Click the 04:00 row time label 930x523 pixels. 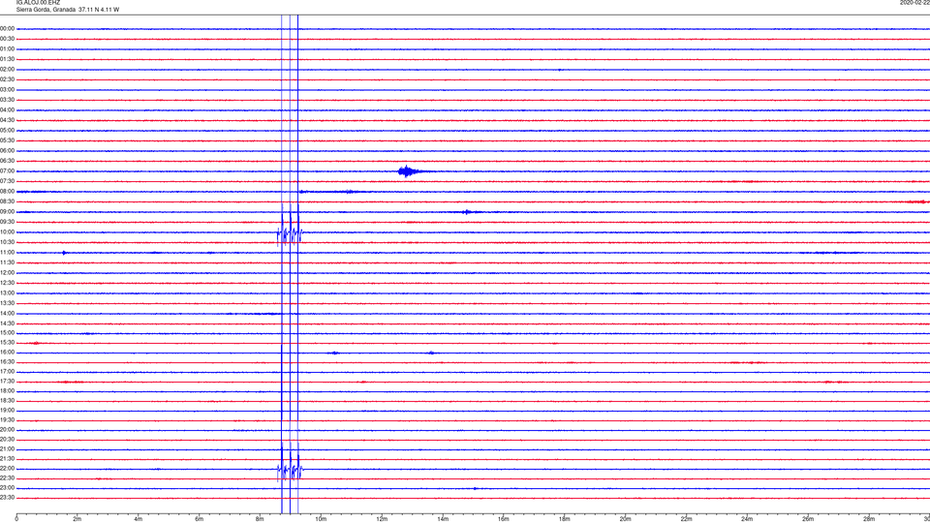click(x=7, y=109)
